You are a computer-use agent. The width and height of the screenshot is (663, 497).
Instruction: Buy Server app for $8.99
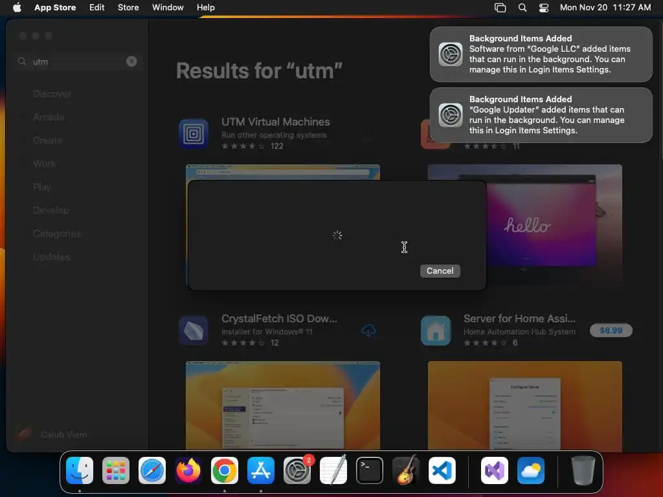point(611,331)
